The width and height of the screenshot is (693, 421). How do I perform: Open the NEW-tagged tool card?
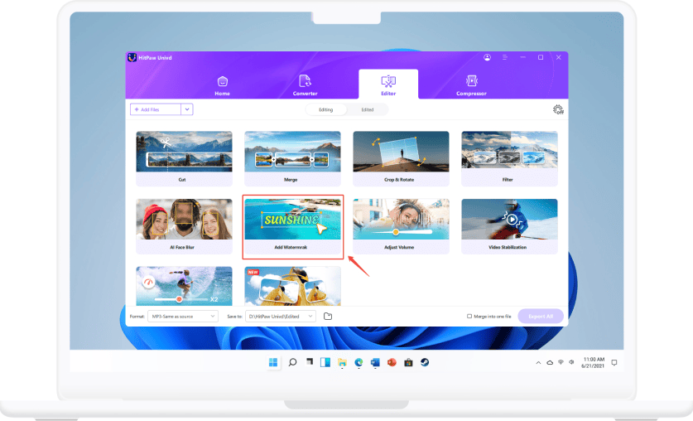[292, 286]
